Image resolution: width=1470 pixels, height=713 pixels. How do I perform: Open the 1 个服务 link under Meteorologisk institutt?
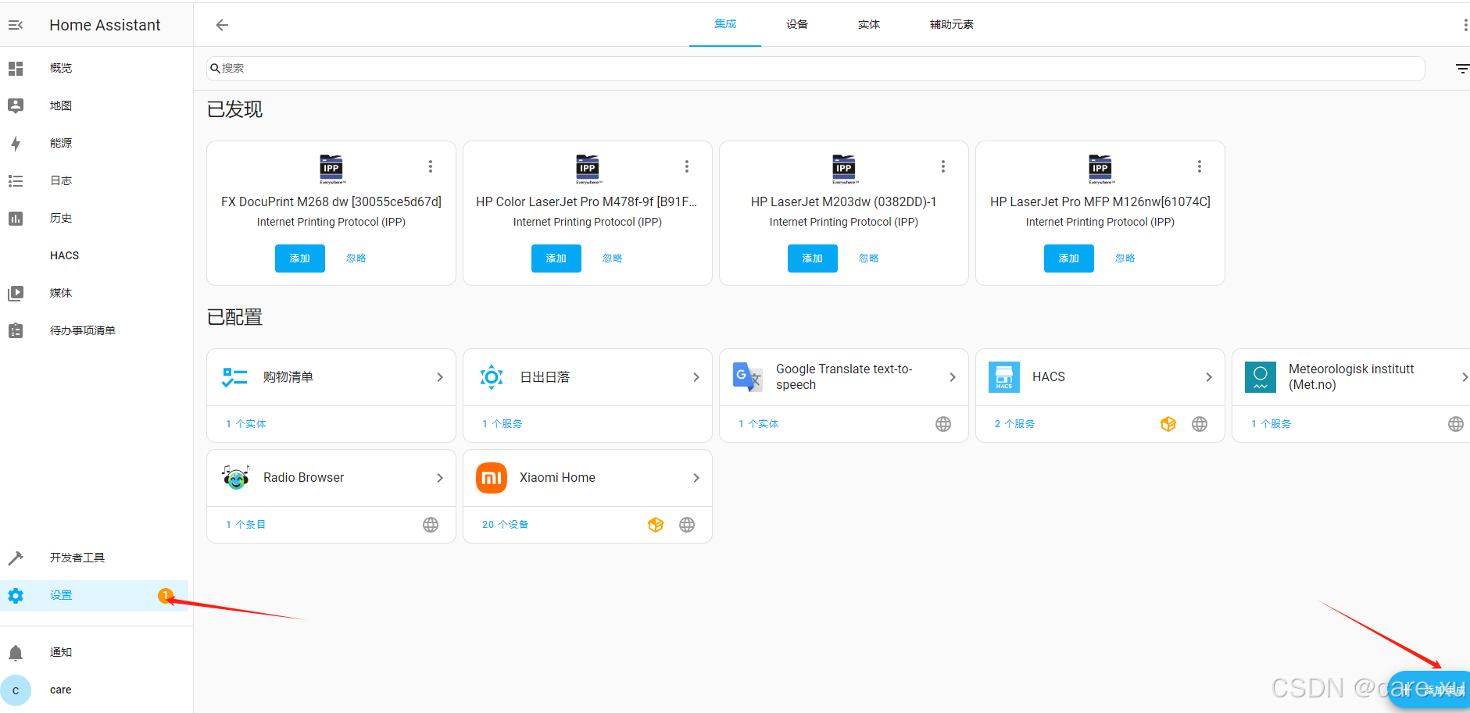pyautogui.click(x=1271, y=424)
